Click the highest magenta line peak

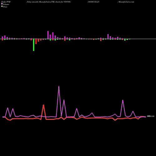[x=59, y=86]
